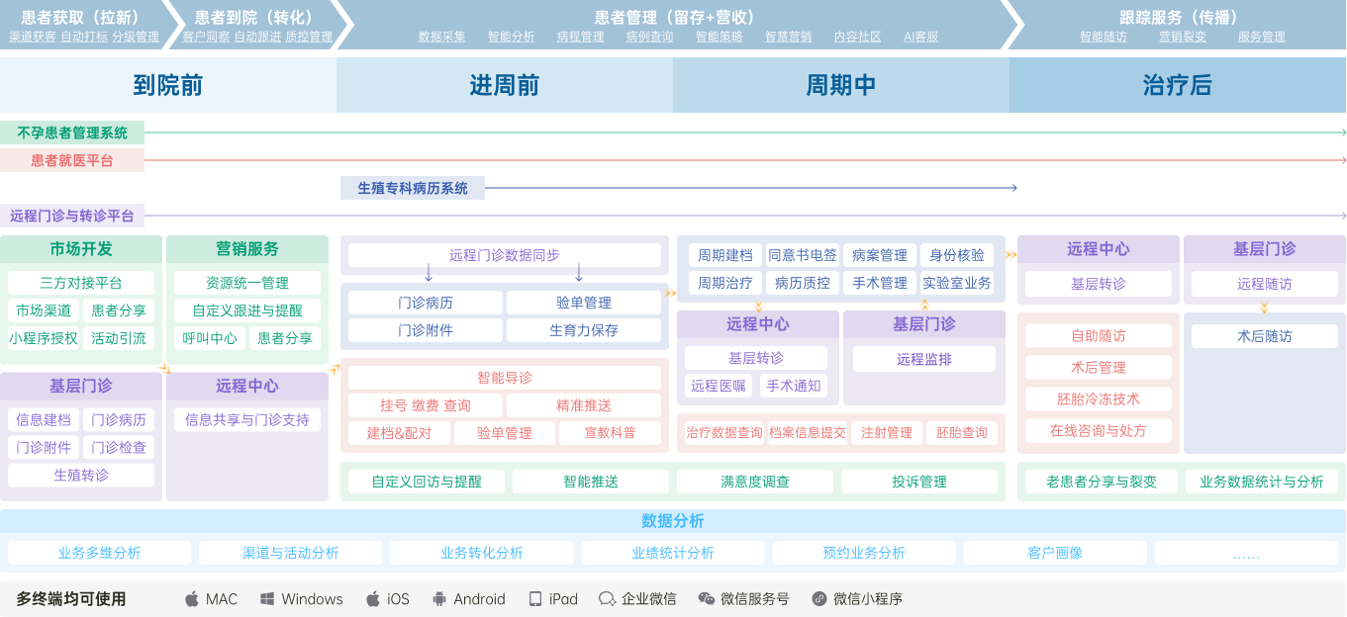This screenshot has height=617, width=1347.
Task: Select the 微信服务号 WeChat icon
Action: coord(706,599)
